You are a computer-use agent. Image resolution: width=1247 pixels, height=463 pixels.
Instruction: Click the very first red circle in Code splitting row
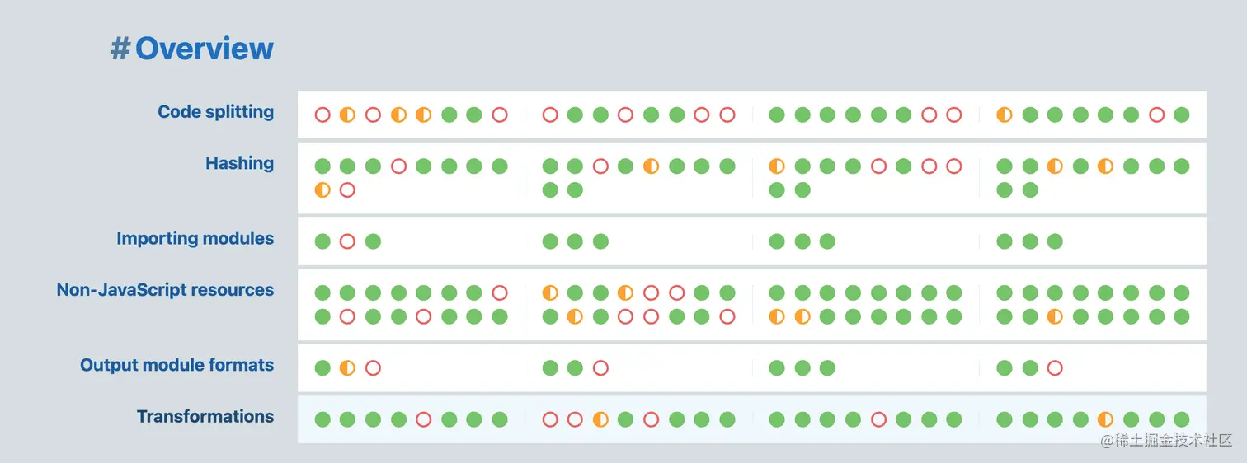point(322,115)
